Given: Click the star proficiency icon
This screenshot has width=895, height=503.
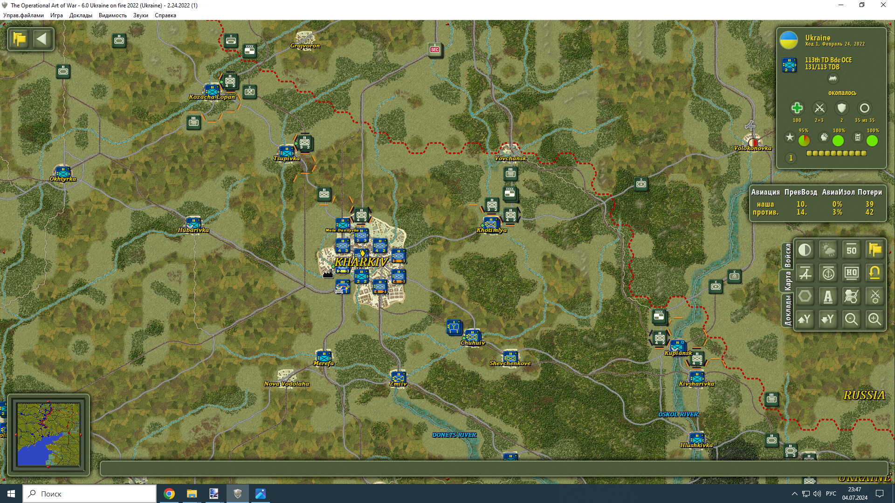Looking at the screenshot, I should [x=790, y=137].
